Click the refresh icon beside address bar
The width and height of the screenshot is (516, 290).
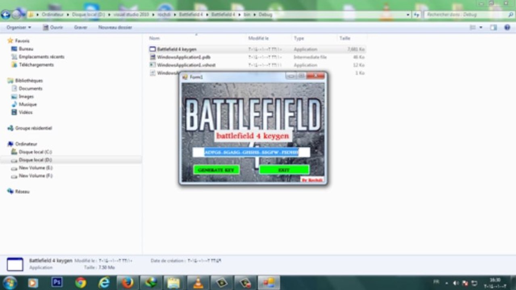click(x=417, y=14)
